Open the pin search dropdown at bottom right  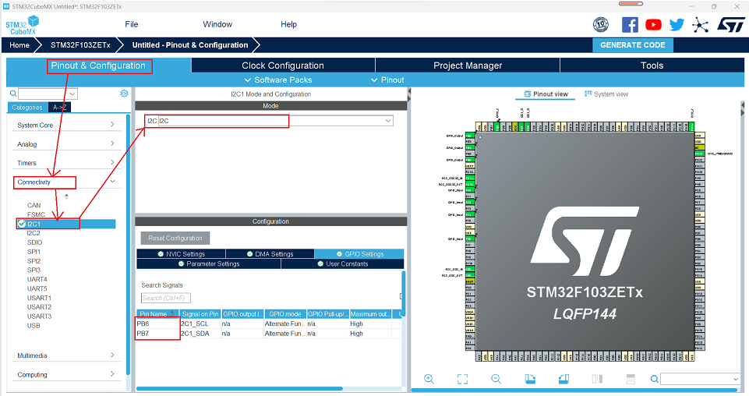(736, 380)
